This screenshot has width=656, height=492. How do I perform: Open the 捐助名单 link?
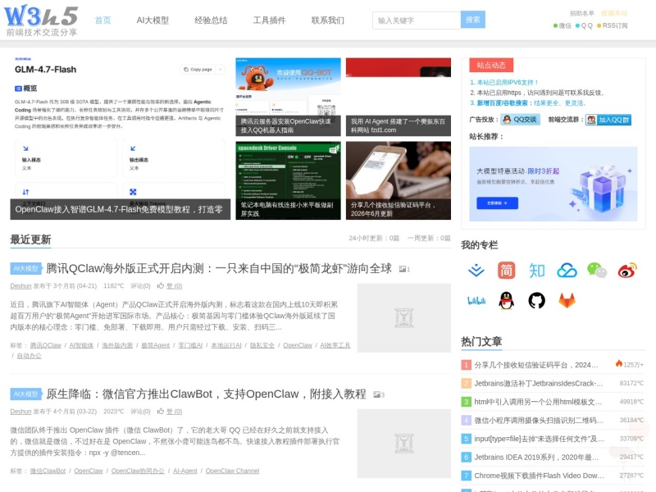(x=582, y=13)
